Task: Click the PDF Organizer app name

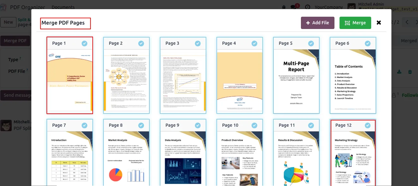Action: (28, 7)
